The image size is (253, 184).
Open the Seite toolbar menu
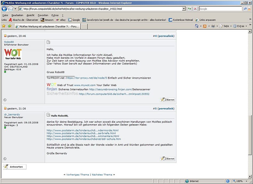[225, 26]
